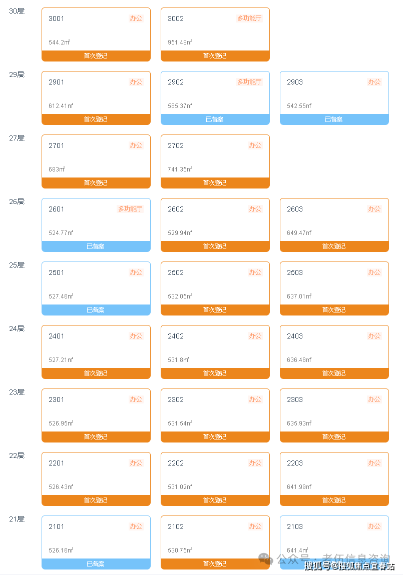This screenshot has width=403, height=575.
Task: Select the 已备案 bar under unit 2902
Action: (x=215, y=119)
